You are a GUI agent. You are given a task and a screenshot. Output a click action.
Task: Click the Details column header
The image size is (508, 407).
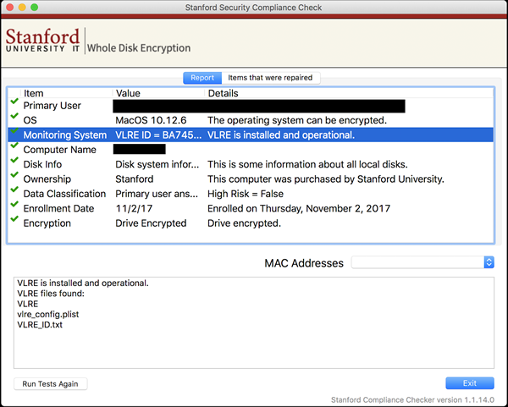click(x=223, y=93)
